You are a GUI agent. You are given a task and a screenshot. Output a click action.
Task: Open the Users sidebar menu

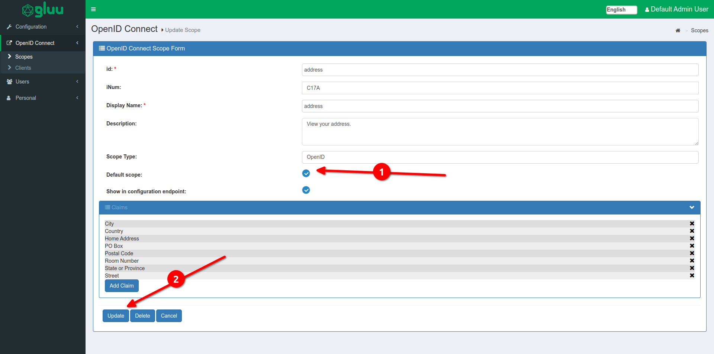coord(43,82)
